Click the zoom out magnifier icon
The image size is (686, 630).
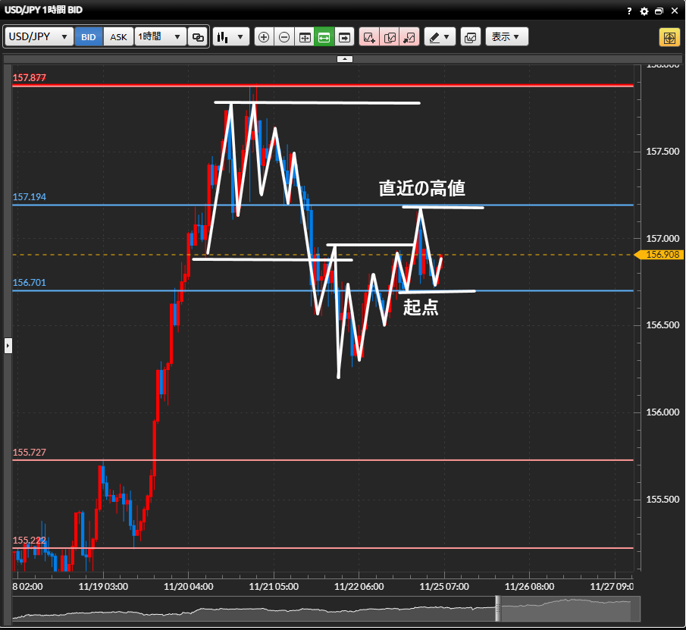(x=284, y=36)
